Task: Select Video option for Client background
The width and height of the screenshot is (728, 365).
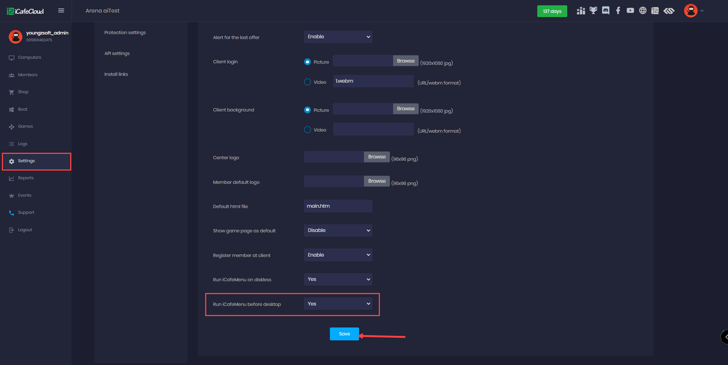Action: coord(308,130)
